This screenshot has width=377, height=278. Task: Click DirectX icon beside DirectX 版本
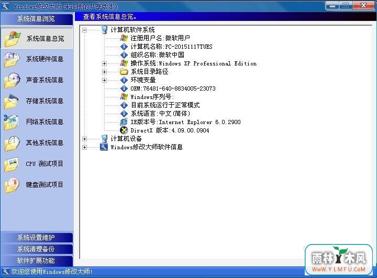click(x=124, y=130)
